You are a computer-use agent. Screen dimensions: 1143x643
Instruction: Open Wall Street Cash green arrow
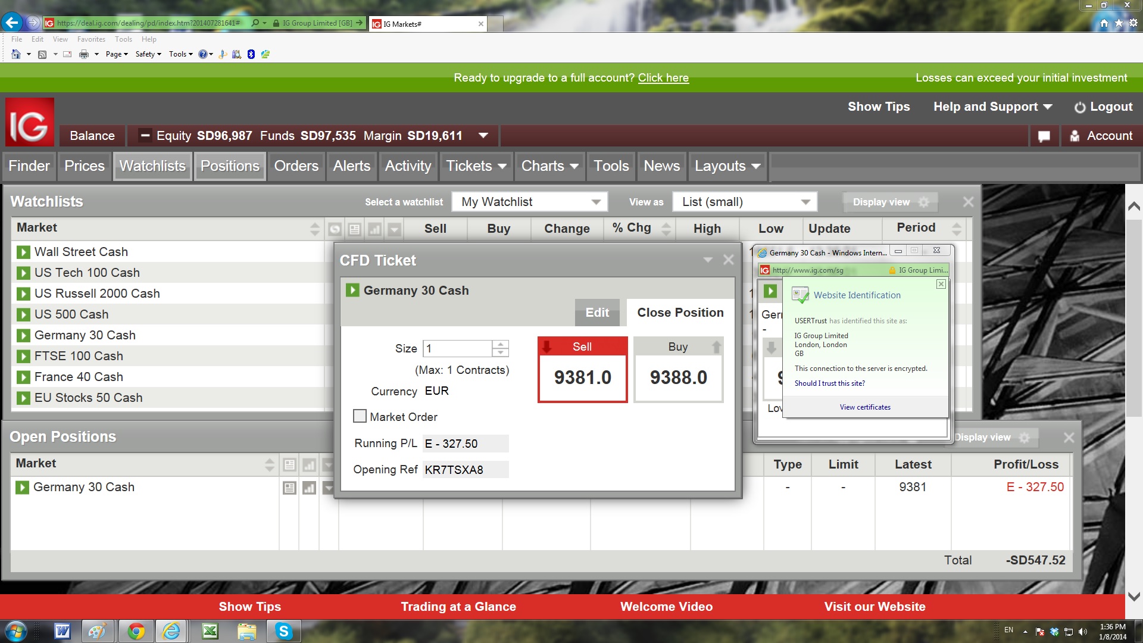[23, 252]
